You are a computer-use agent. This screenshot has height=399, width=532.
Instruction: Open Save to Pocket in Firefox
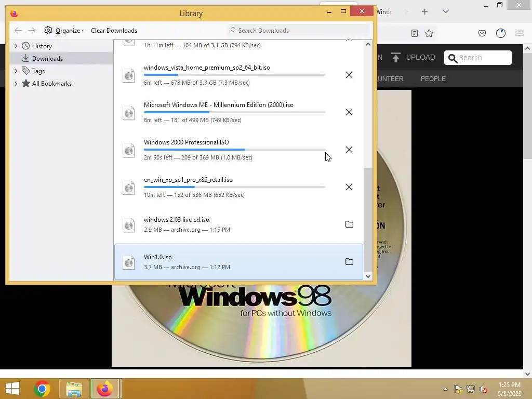(482, 33)
